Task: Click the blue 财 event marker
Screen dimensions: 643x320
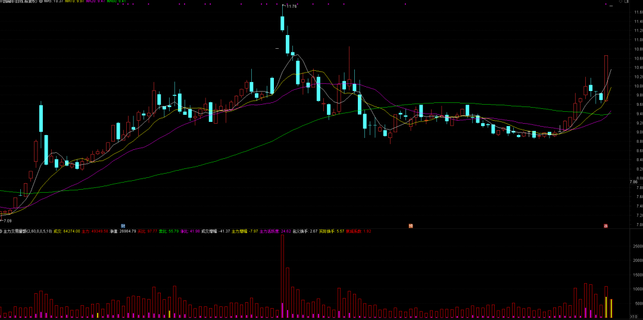Action: click(x=122, y=226)
